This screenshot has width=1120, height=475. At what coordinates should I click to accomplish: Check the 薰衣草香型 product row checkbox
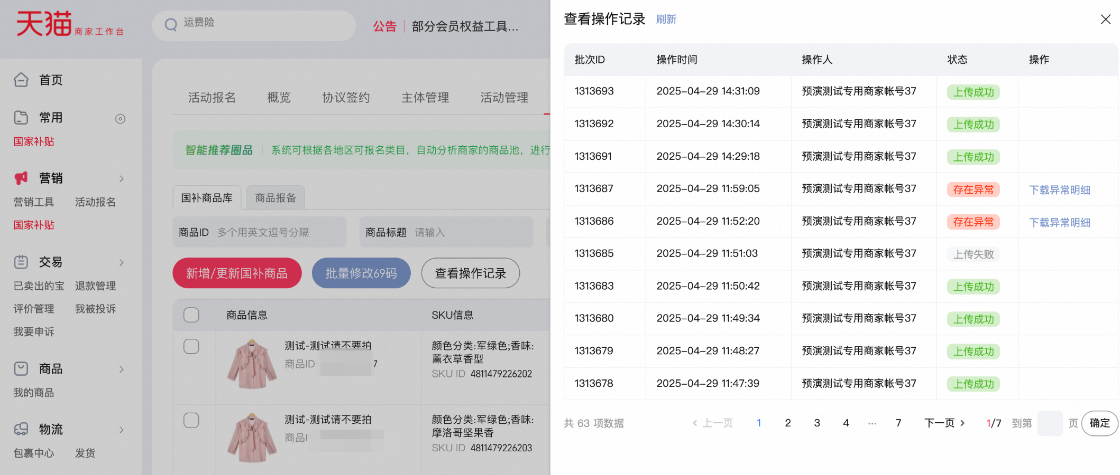[x=191, y=346]
